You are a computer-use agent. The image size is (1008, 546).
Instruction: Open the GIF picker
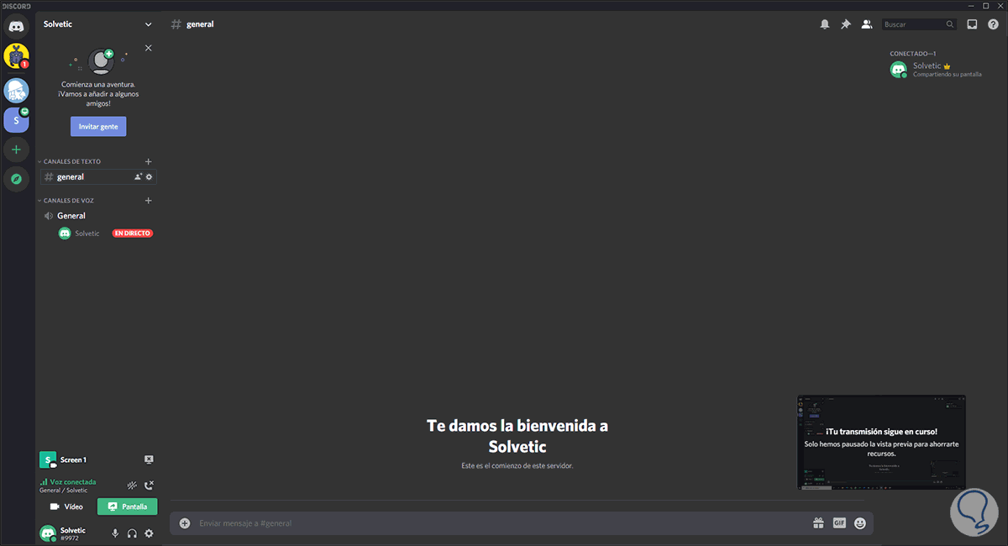(839, 523)
